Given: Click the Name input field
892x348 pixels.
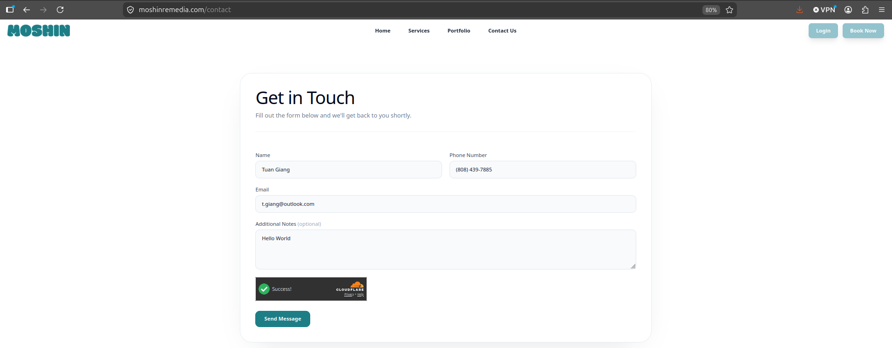Looking at the screenshot, I should click(x=348, y=170).
